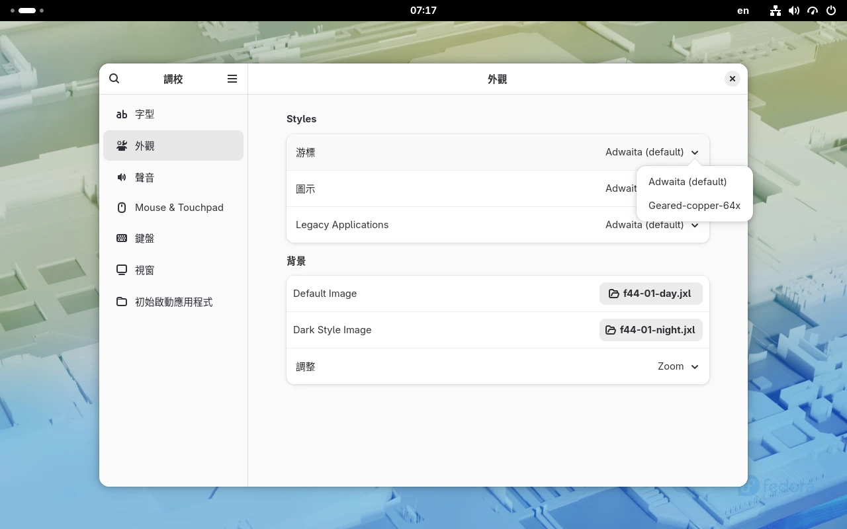Viewport: 847px width, 529px height.
Task: Click the 字型 fonts icon in sidebar
Action: [x=122, y=114]
